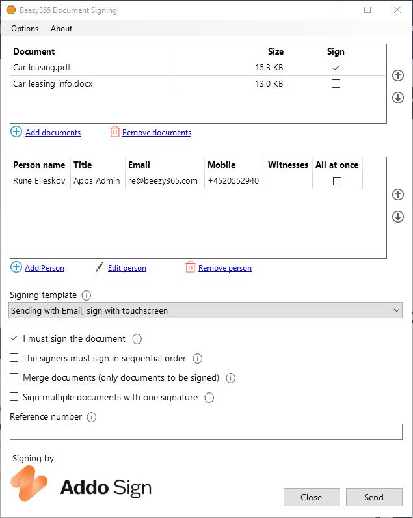Click the move person up arrow icon
This screenshot has width=413, height=518.
pyautogui.click(x=398, y=195)
